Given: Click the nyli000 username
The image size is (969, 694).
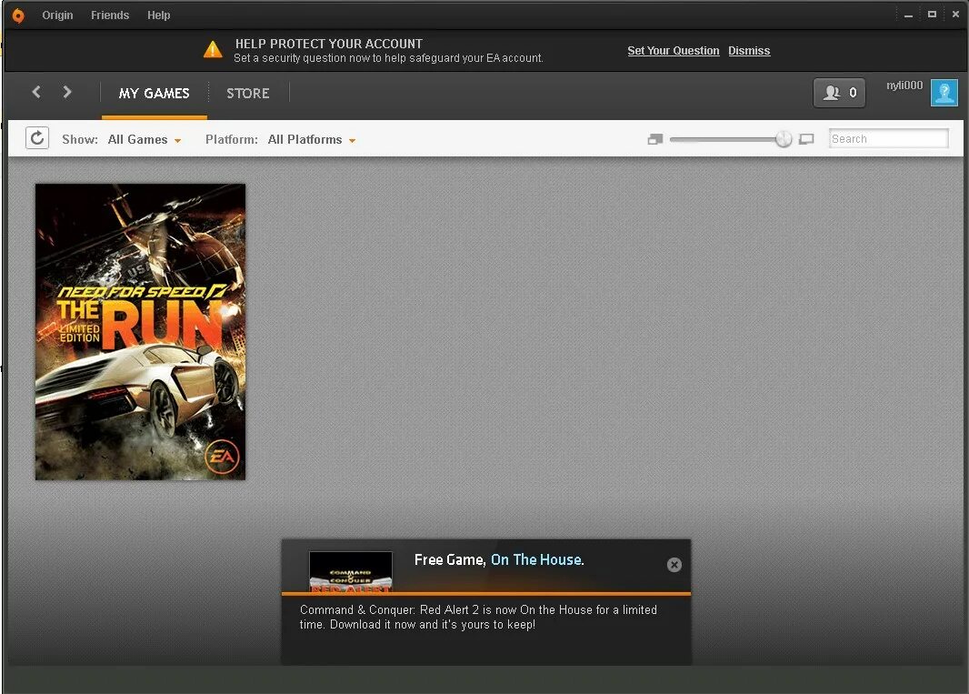Looking at the screenshot, I should [x=904, y=85].
